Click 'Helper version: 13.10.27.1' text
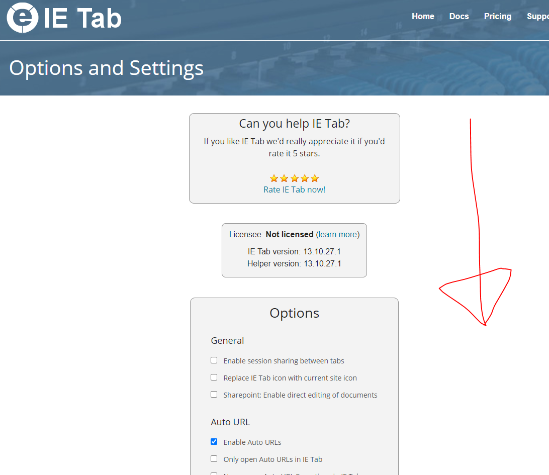Viewport: 549px width, 475px height. (294, 263)
